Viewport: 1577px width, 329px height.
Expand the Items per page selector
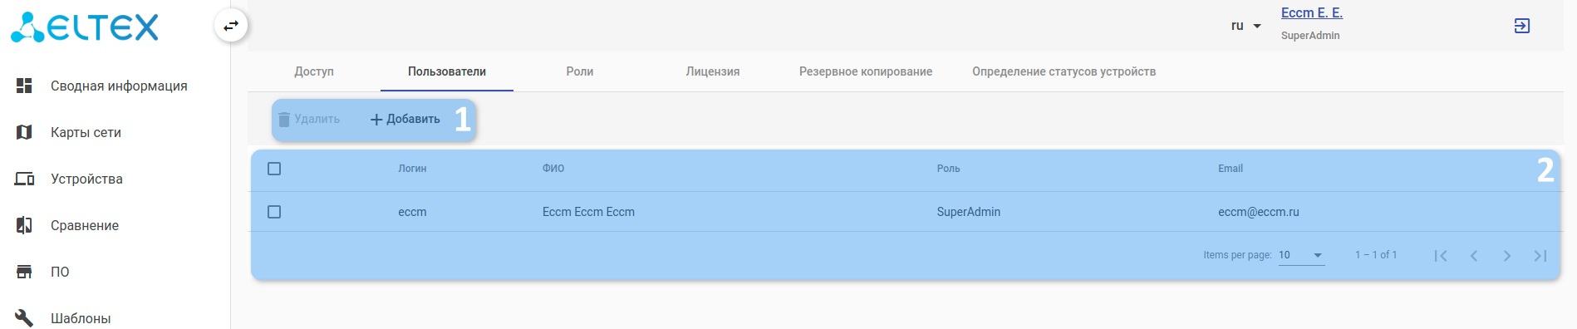(1301, 255)
